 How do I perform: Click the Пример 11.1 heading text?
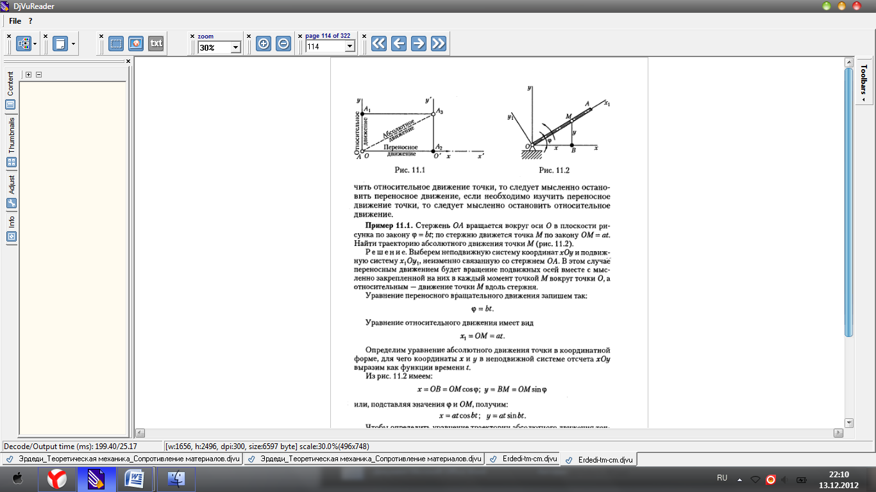tap(389, 225)
